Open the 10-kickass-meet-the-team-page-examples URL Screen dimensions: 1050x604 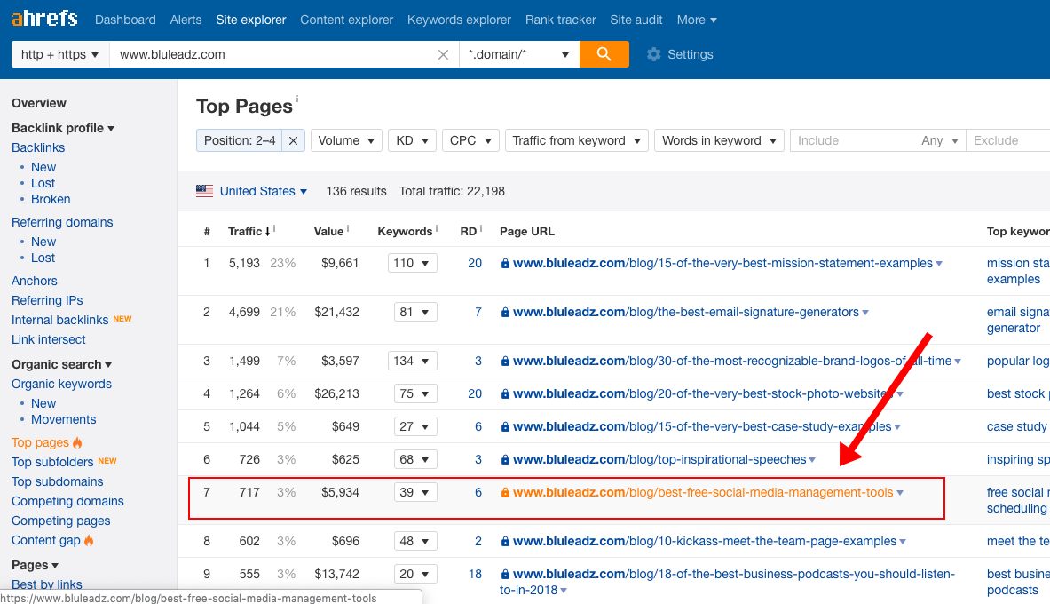(705, 542)
